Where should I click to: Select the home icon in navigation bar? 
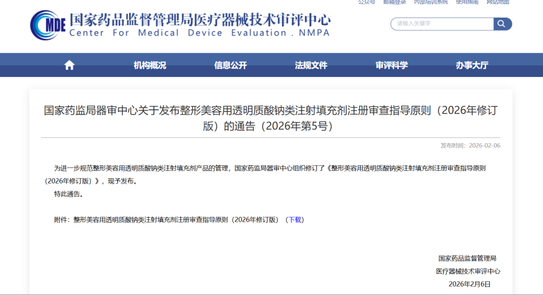(69, 64)
